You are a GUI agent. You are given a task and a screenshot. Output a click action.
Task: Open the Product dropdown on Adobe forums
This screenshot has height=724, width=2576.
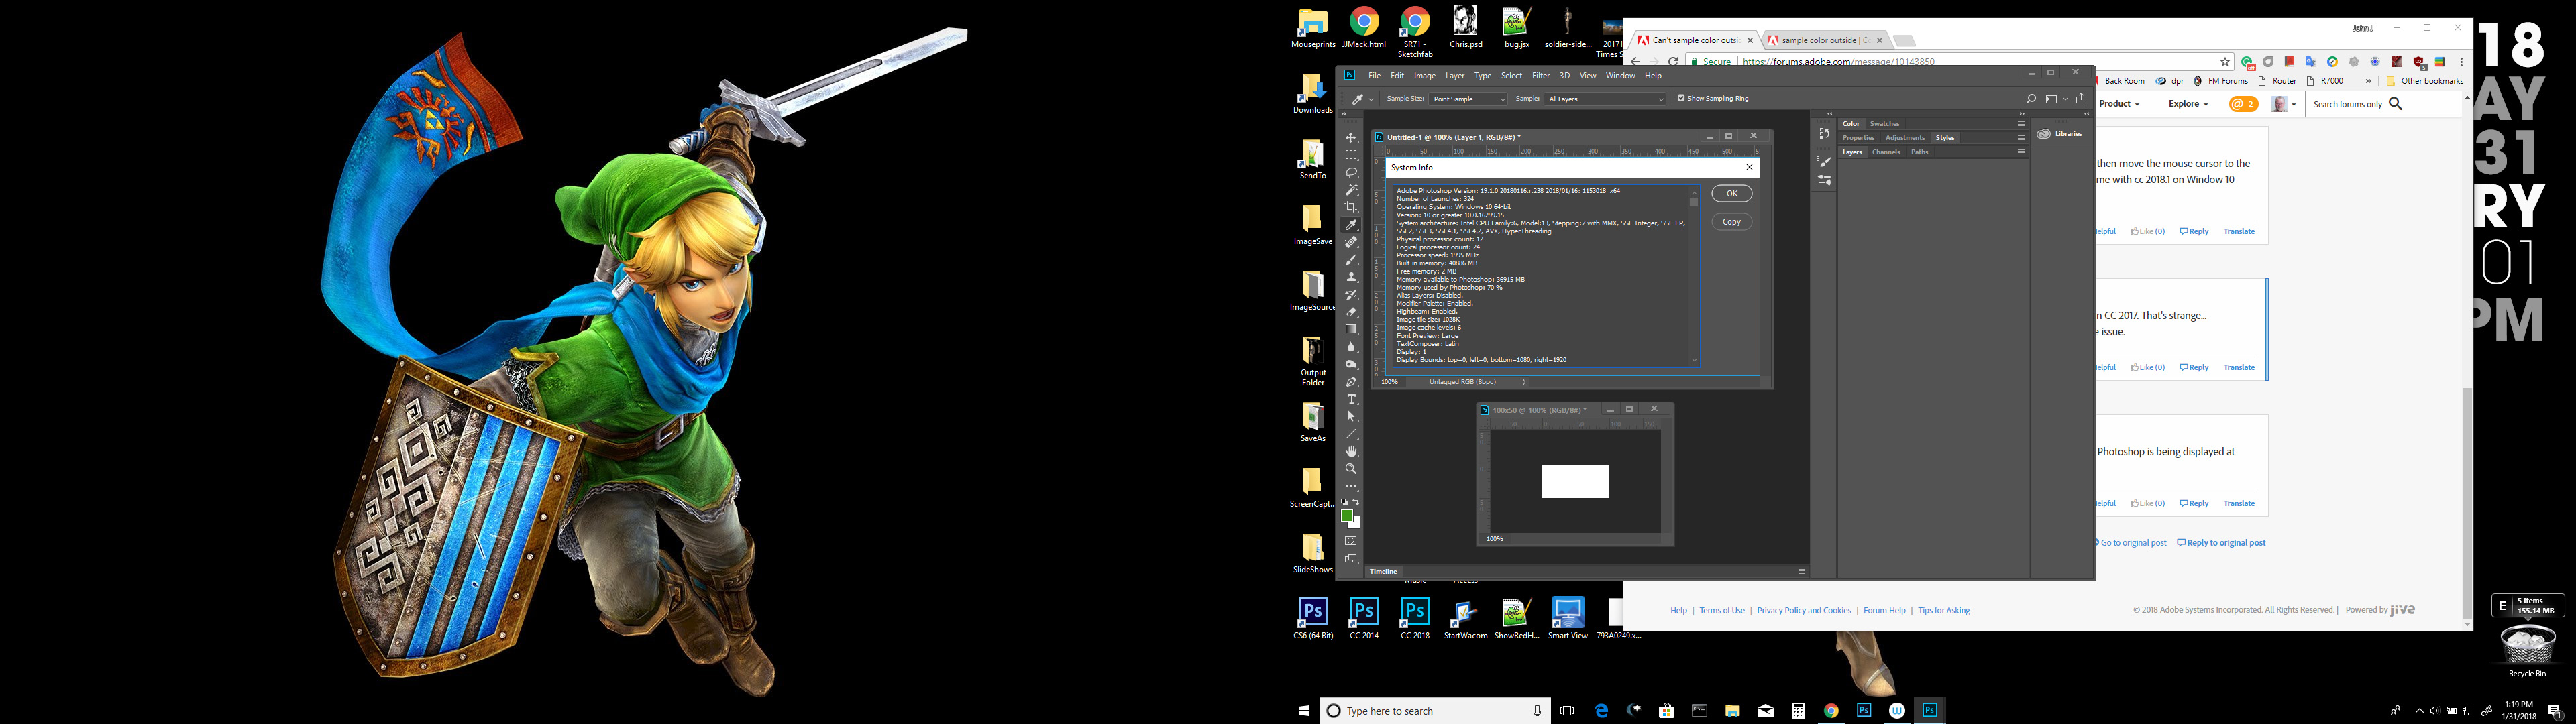tap(2119, 104)
